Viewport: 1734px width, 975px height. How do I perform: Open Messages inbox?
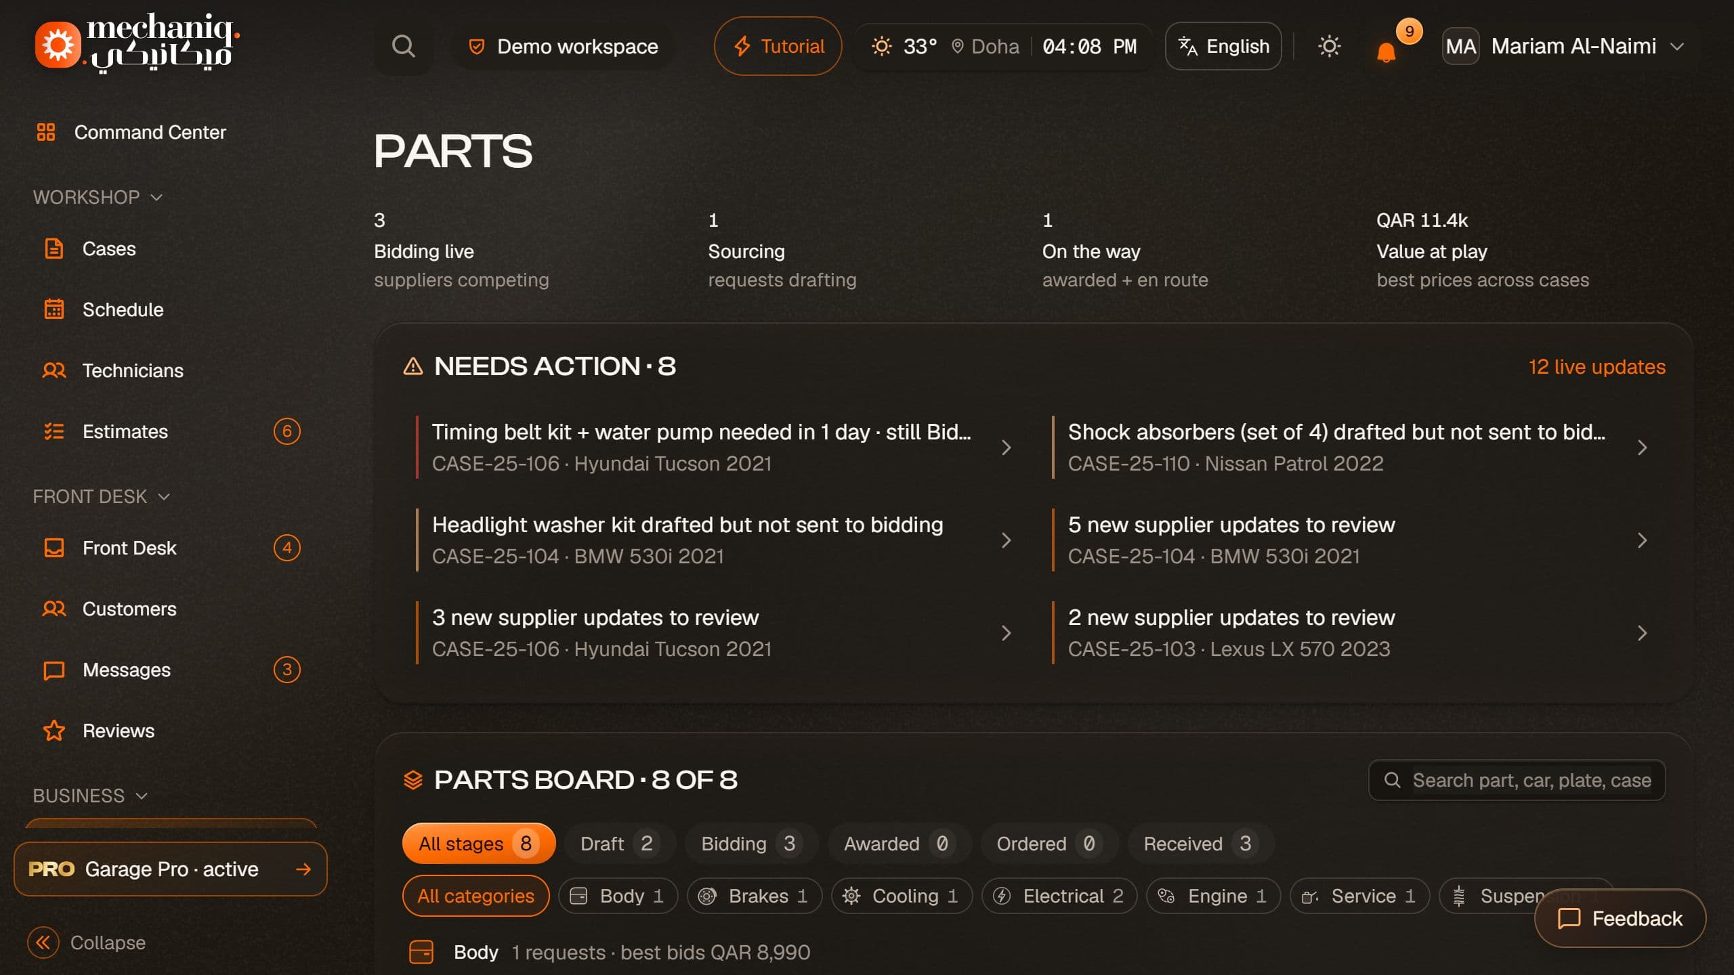coord(169,670)
